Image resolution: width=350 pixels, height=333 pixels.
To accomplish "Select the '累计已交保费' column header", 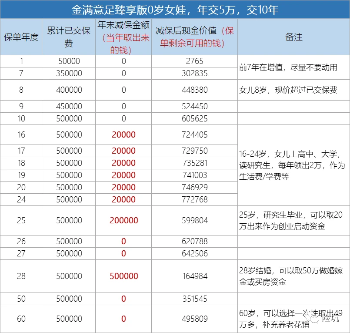I will point(69,37).
